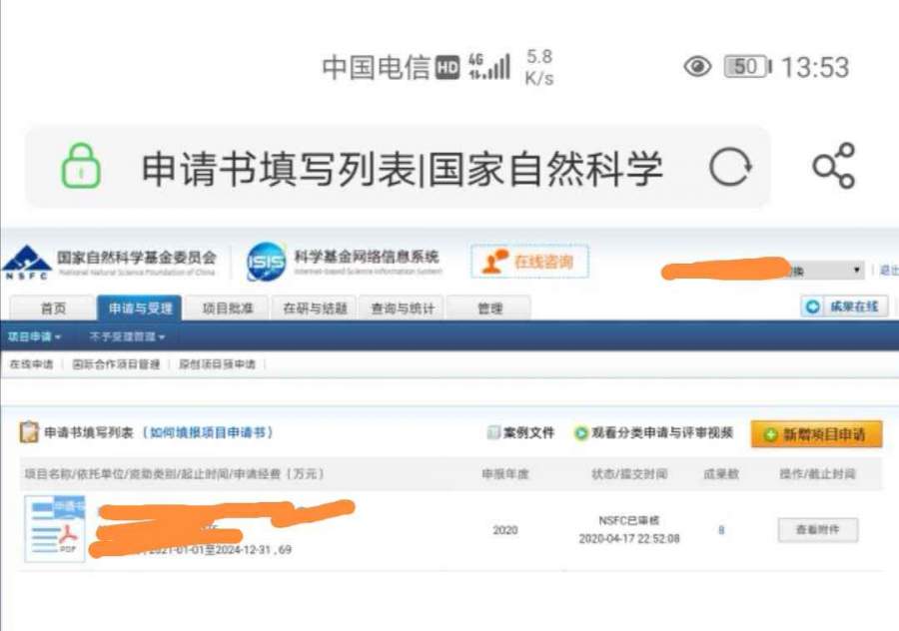899x631 pixels.
Task: Open the user role dropdown
Action: (x=826, y=270)
